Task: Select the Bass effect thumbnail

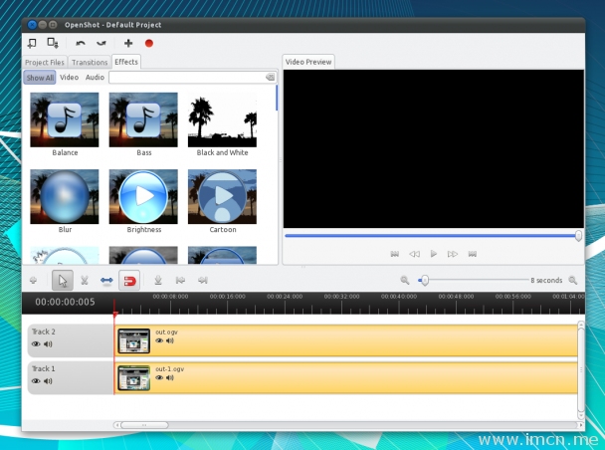Action: [143, 119]
